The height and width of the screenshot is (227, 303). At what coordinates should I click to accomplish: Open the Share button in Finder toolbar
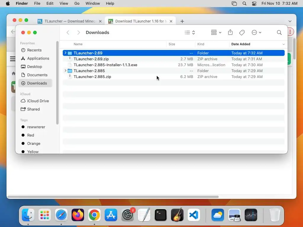[x=230, y=32]
